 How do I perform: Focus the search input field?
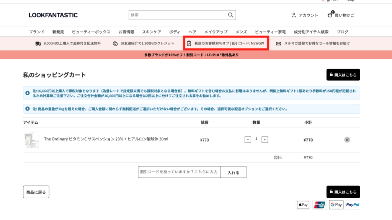178,15
